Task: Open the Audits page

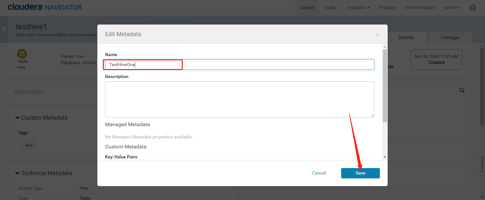Action: (331, 7)
